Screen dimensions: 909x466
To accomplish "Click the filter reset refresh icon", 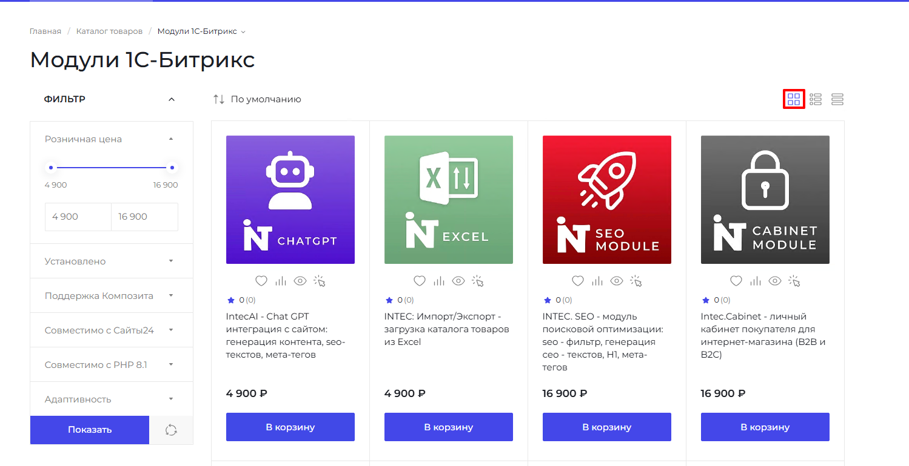I will (x=171, y=430).
